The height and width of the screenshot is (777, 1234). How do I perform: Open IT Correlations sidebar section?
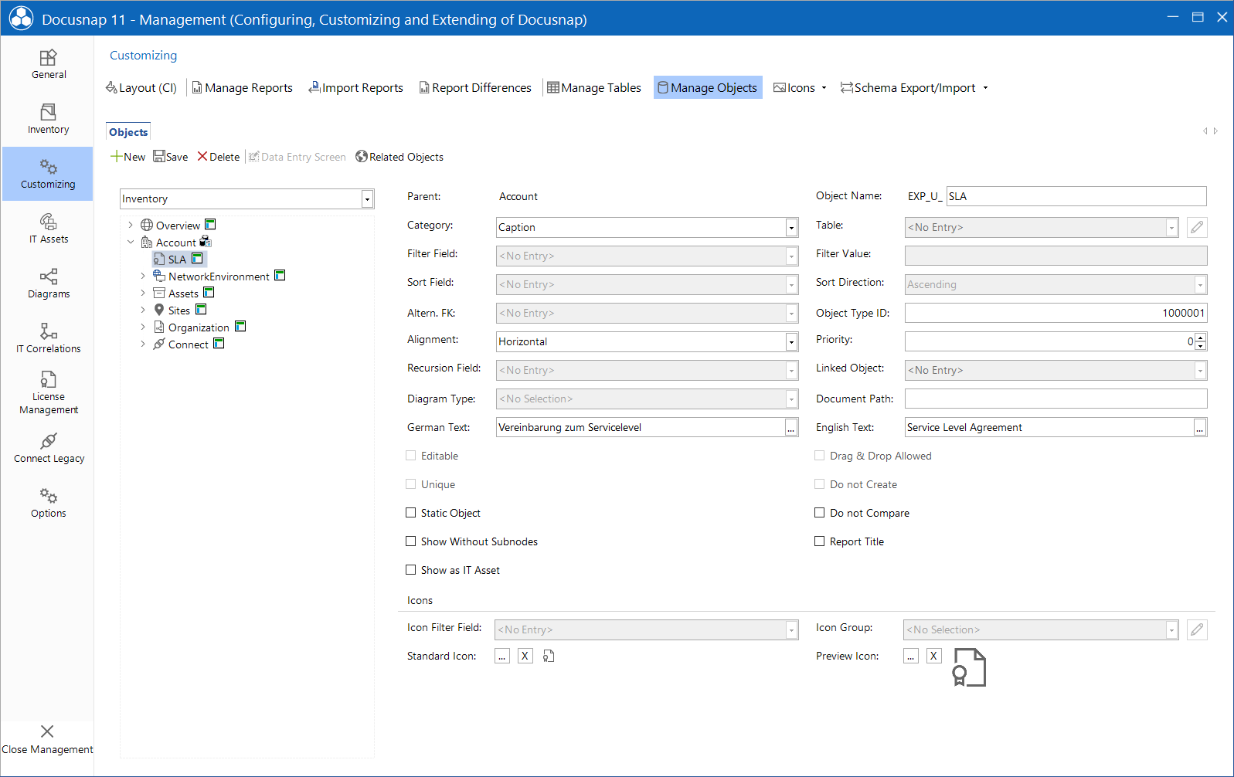(48, 339)
